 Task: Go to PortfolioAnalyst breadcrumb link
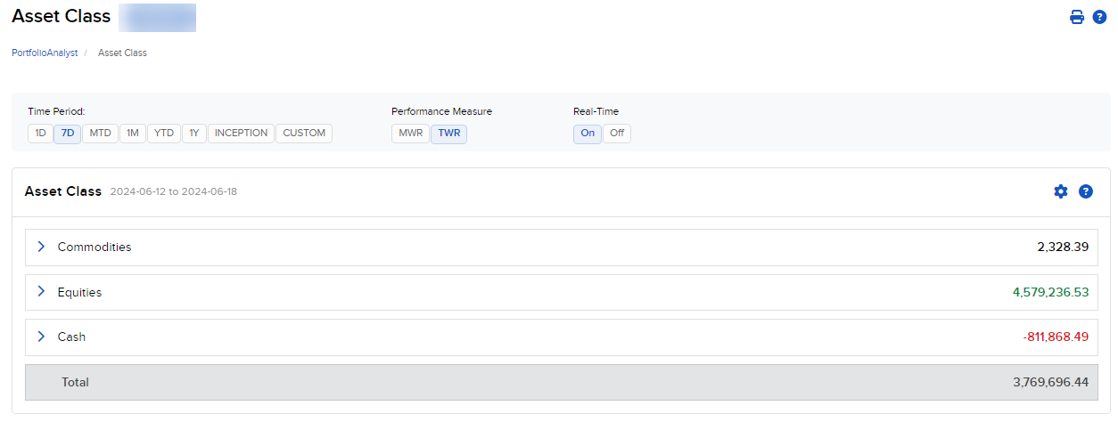(x=45, y=53)
